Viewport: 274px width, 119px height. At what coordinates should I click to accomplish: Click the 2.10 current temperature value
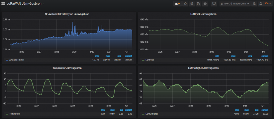[x=130, y=114]
